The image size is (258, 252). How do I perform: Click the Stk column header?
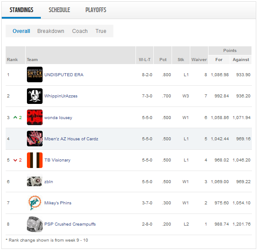(181, 55)
